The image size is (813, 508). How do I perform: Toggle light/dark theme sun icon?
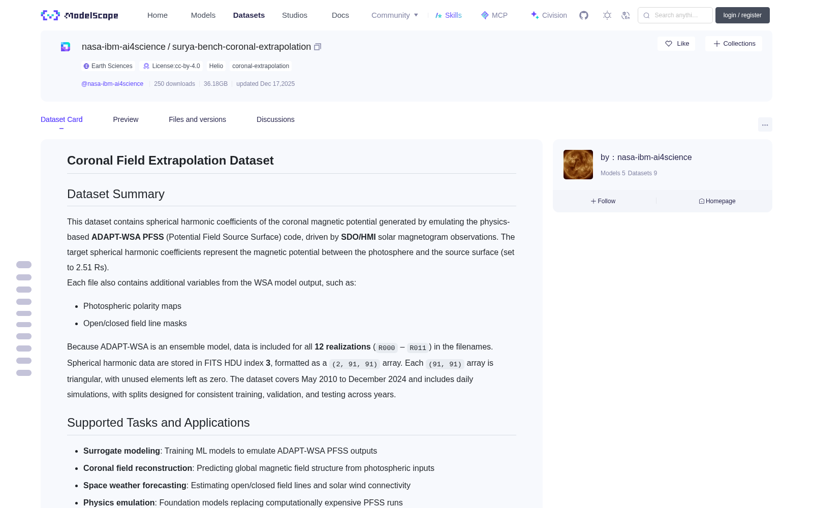(x=607, y=15)
